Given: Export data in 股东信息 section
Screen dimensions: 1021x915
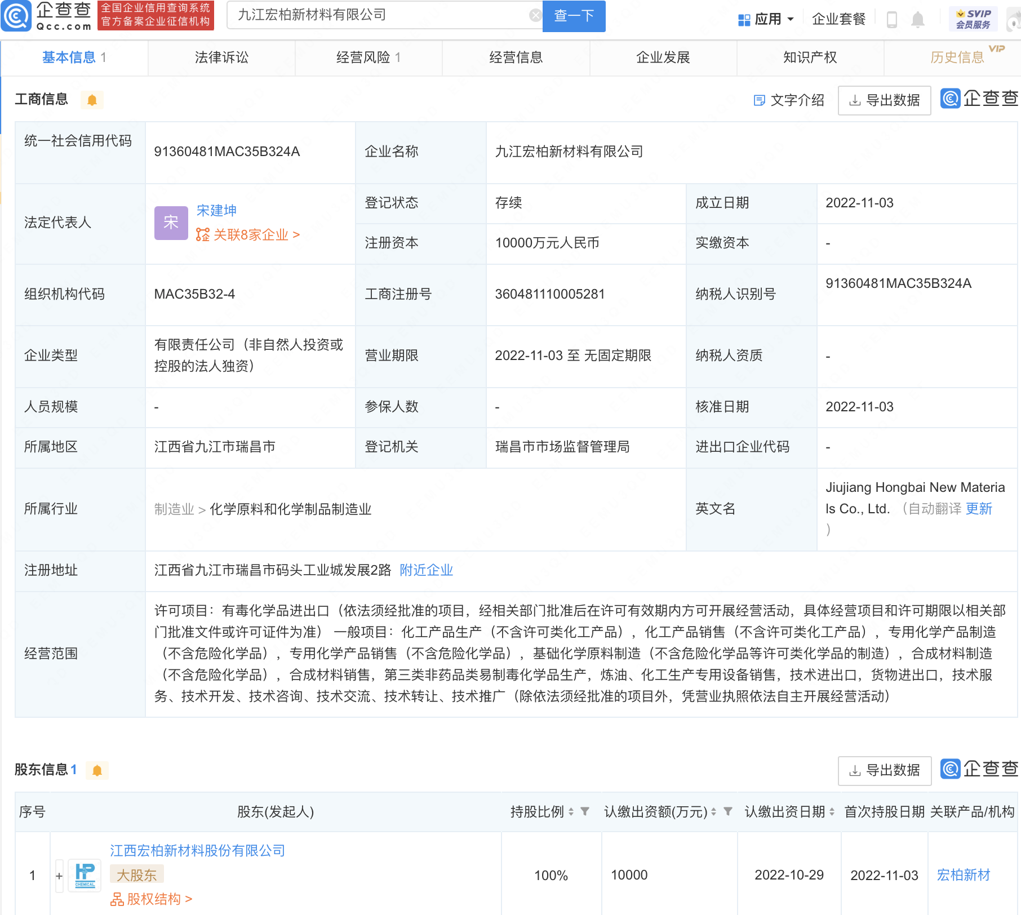Looking at the screenshot, I should [x=884, y=770].
